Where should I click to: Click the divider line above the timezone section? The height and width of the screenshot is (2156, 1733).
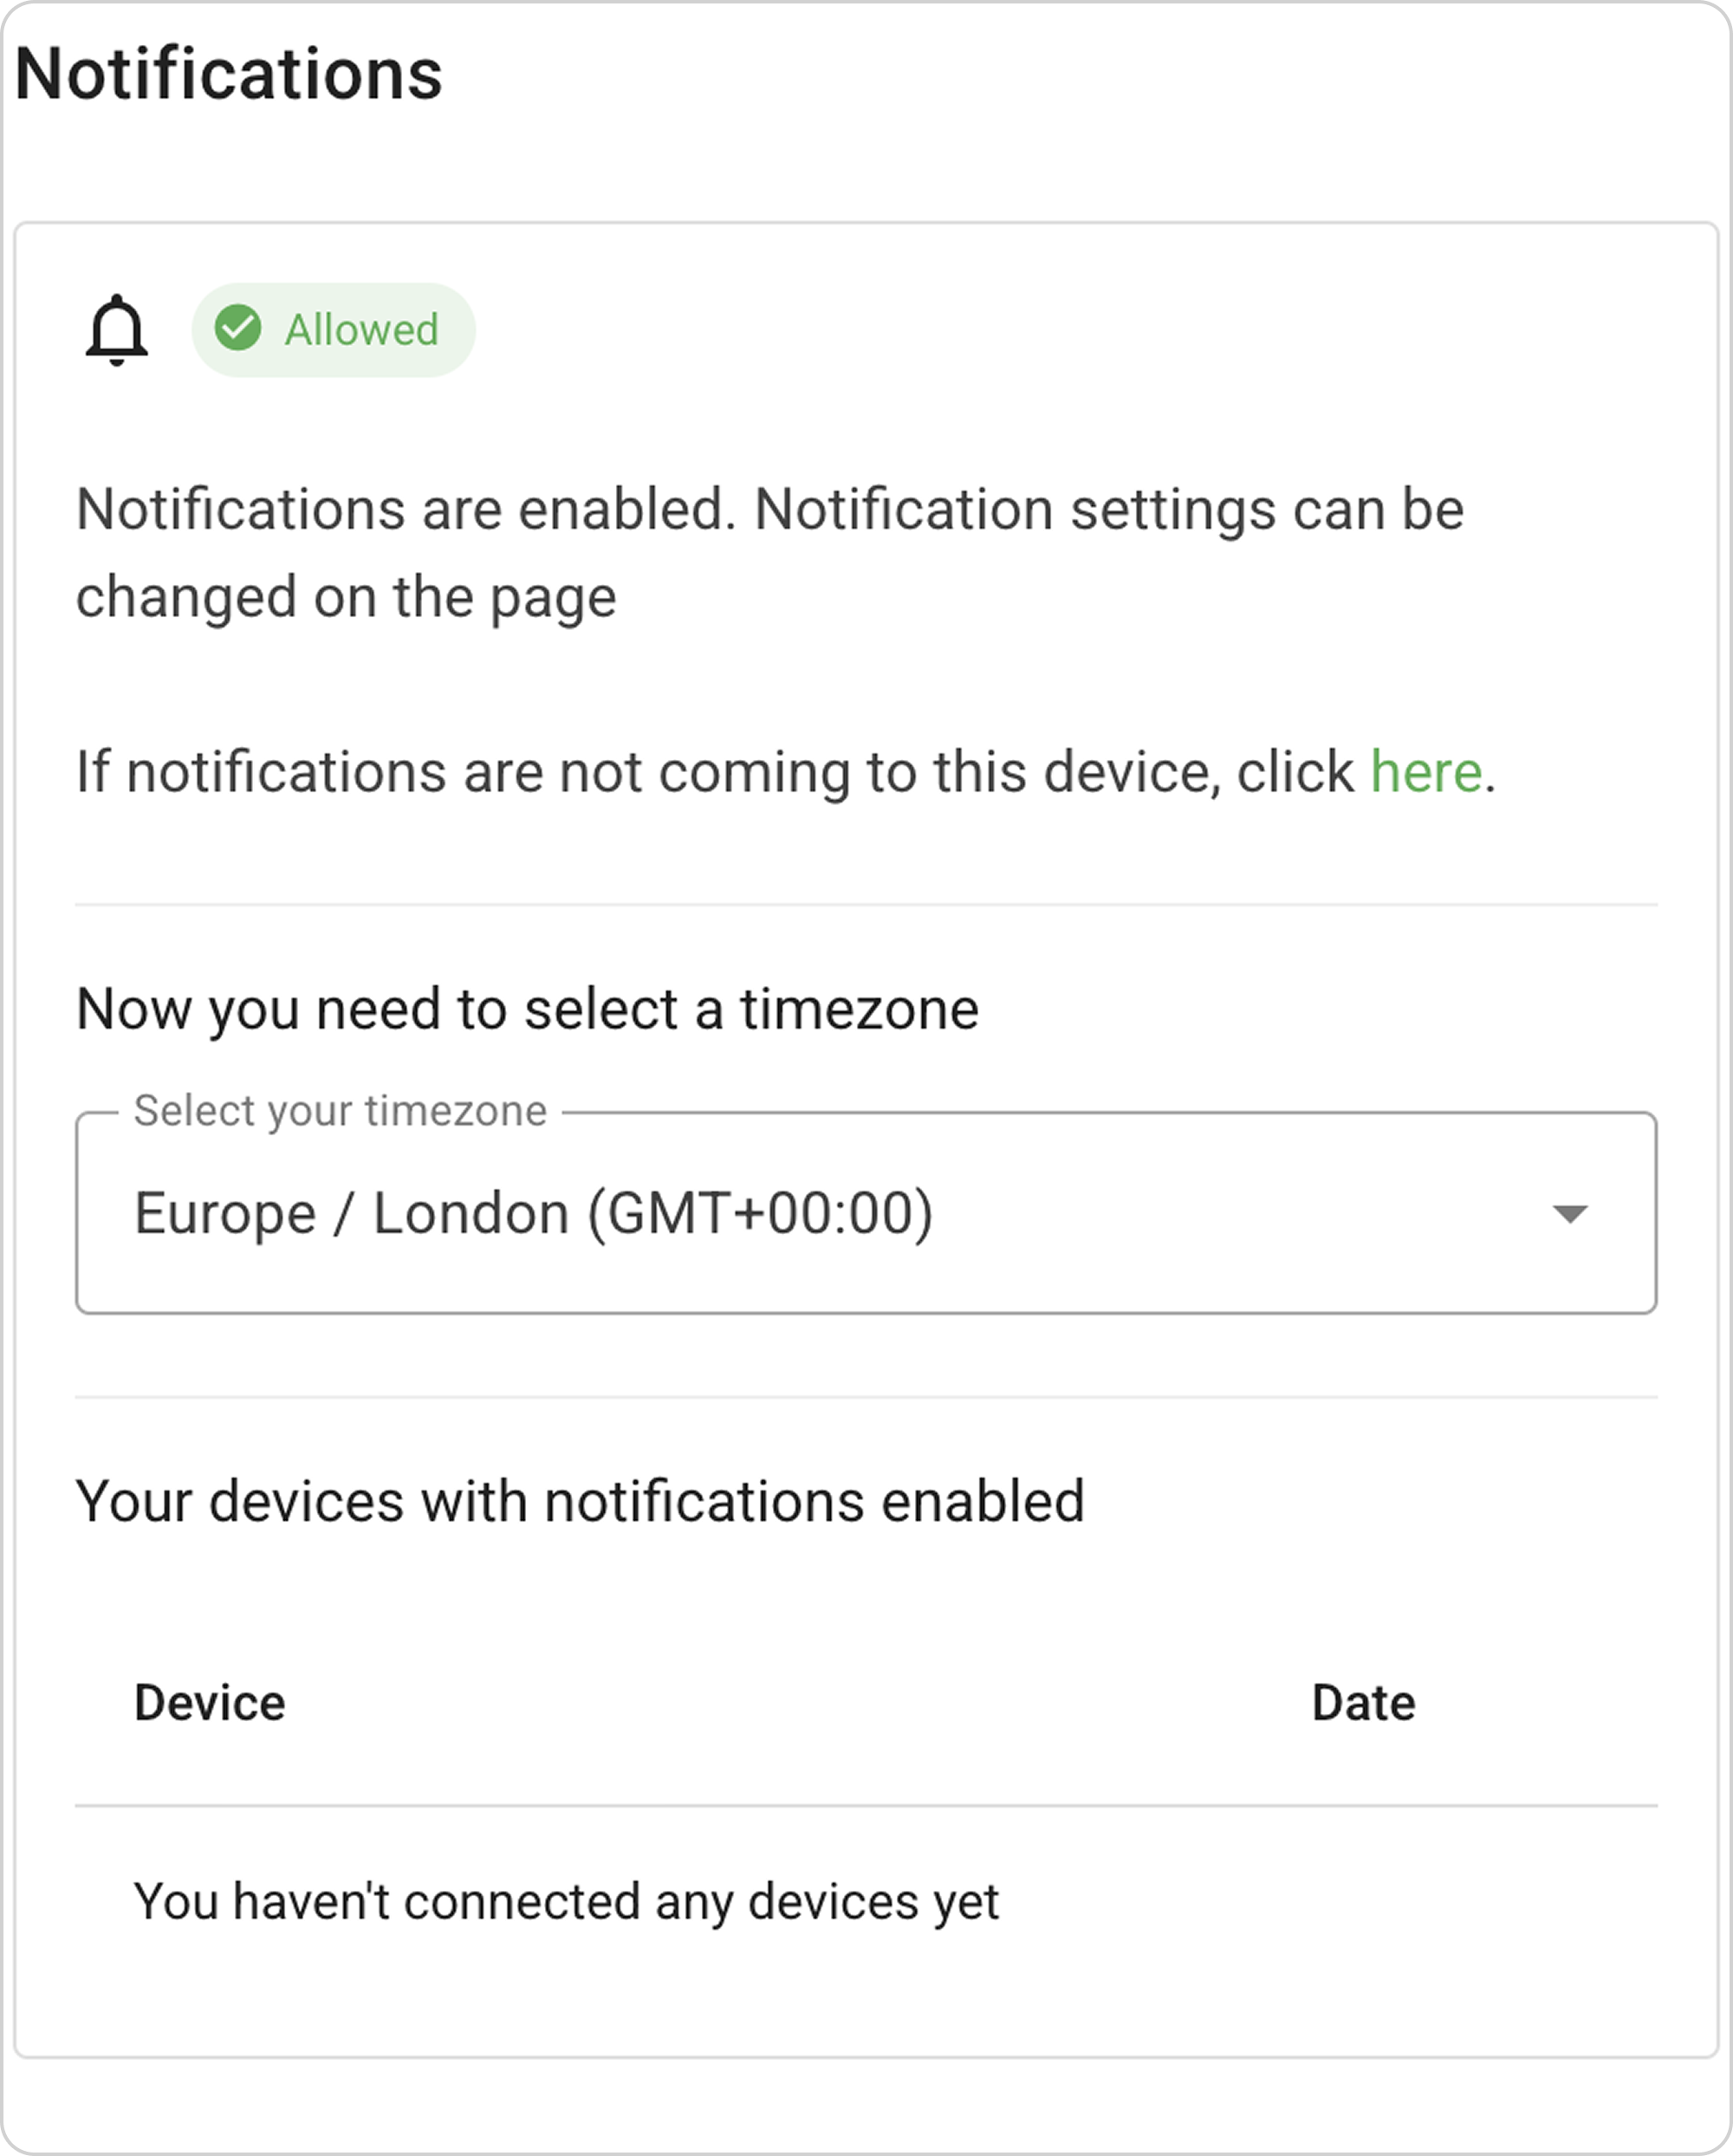[866, 905]
